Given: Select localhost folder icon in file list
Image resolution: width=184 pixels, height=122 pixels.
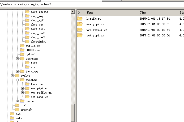Looking at the screenshot, I should [80, 19].
